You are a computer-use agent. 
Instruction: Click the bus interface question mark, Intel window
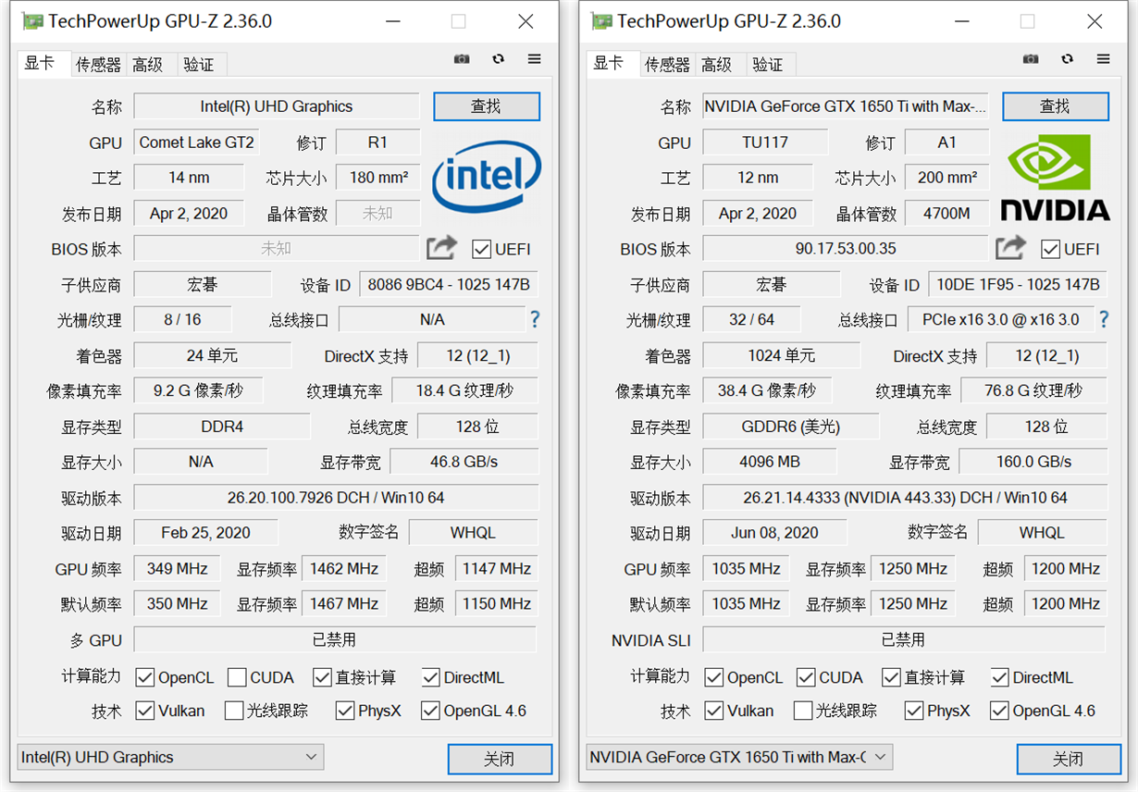535,319
